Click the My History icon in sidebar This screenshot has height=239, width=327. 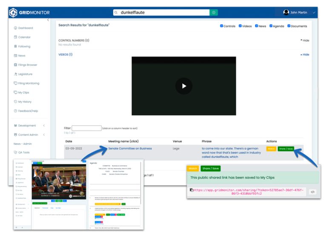click(x=15, y=102)
